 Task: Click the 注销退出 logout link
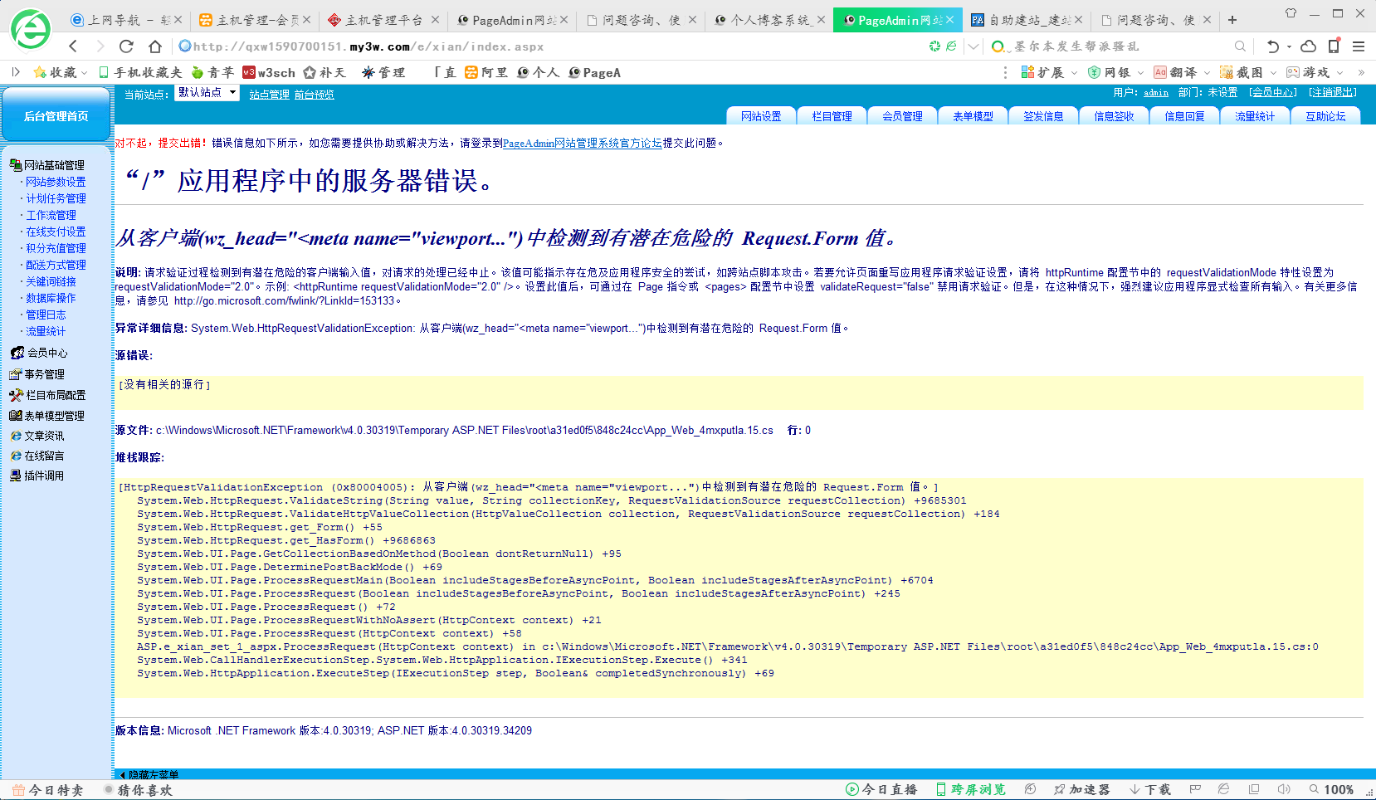point(1333,93)
